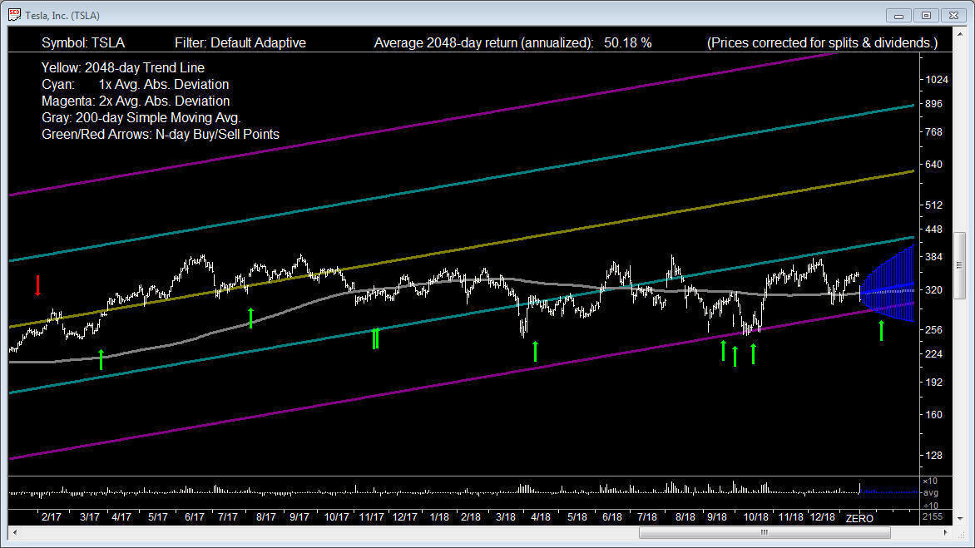Click the 50.18 % return value
This screenshot has width=975, height=548.
point(627,43)
